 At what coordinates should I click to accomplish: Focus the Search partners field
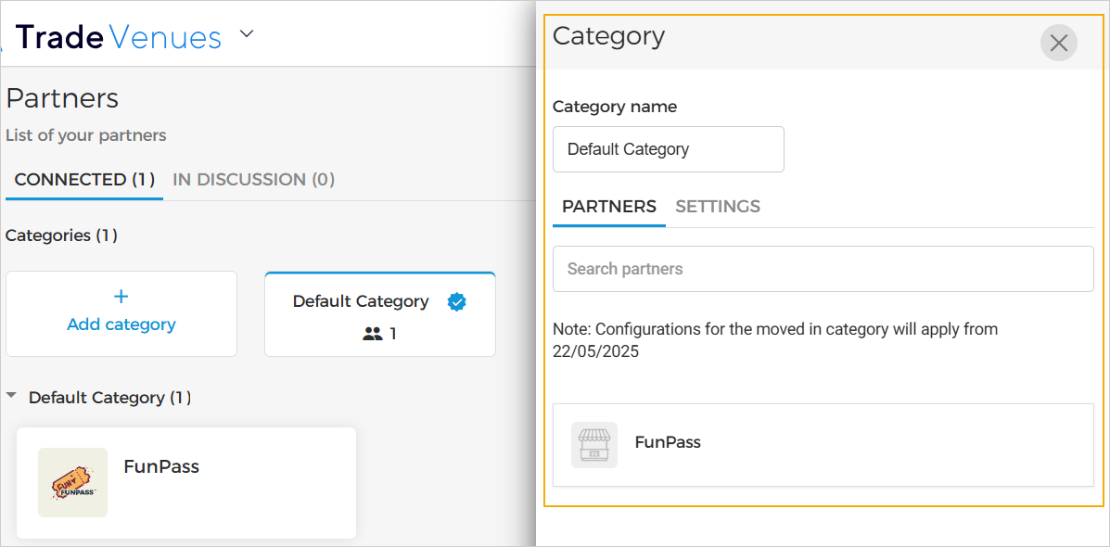823,269
